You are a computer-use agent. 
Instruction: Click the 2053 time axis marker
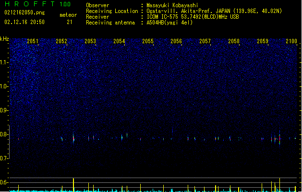point(90,41)
